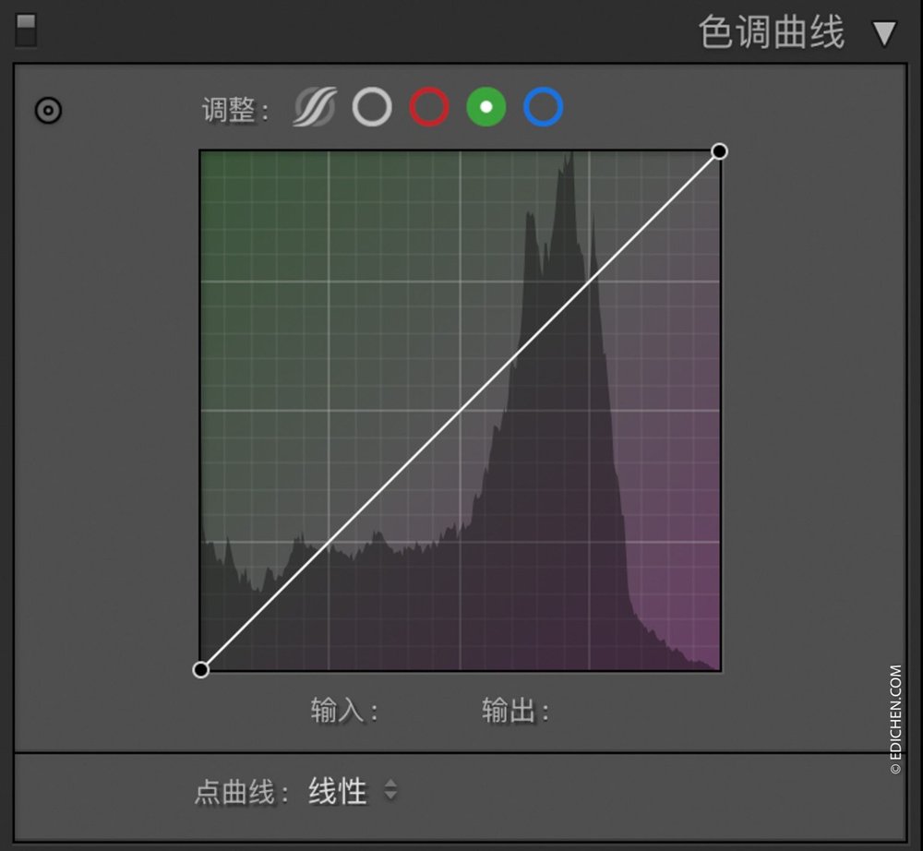Choose the green channel dot beside 调整
Image resolution: width=923 pixels, height=851 pixels.
tap(486, 107)
